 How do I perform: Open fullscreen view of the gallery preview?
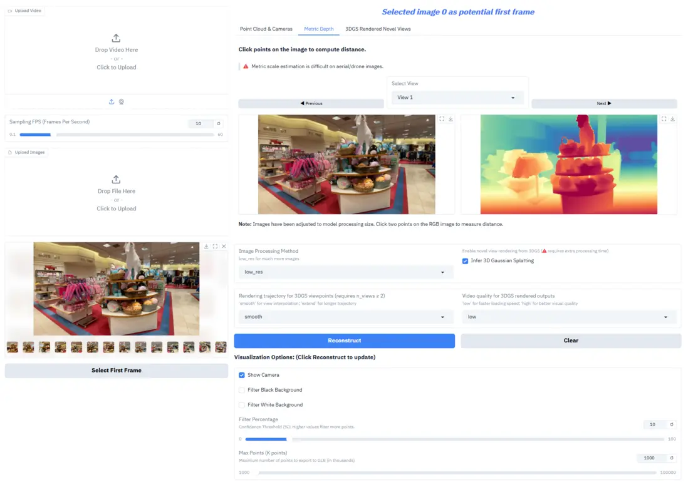coord(215,247)
